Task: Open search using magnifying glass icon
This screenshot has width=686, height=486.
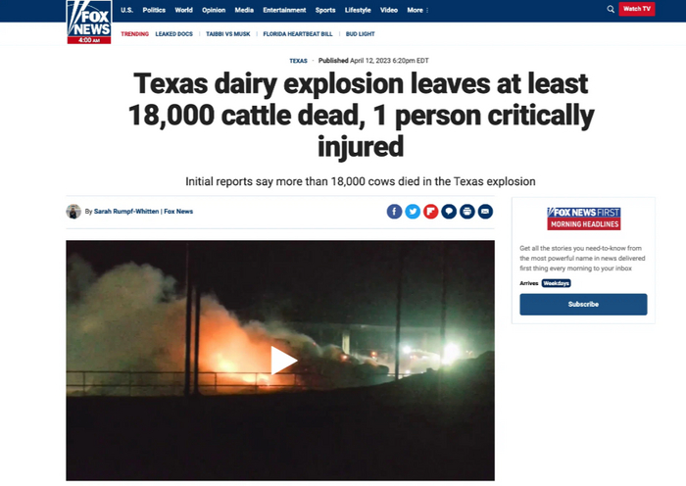Action: [611, 9]
